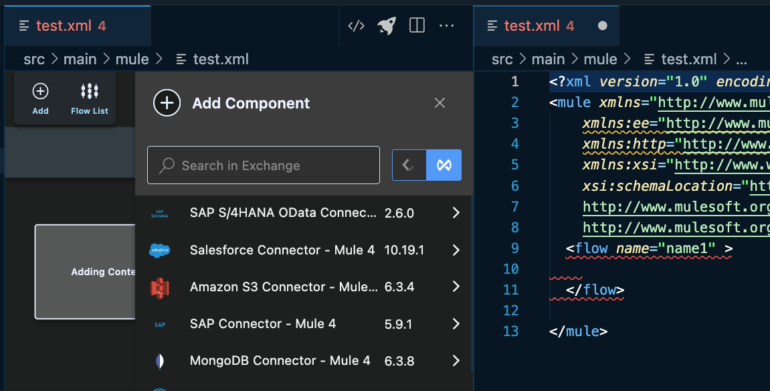Image resolution: width=770 pixels, height=391 pixels.
Task: Enable Exchange search with the infinity toggle
Action: pos(444,165)
